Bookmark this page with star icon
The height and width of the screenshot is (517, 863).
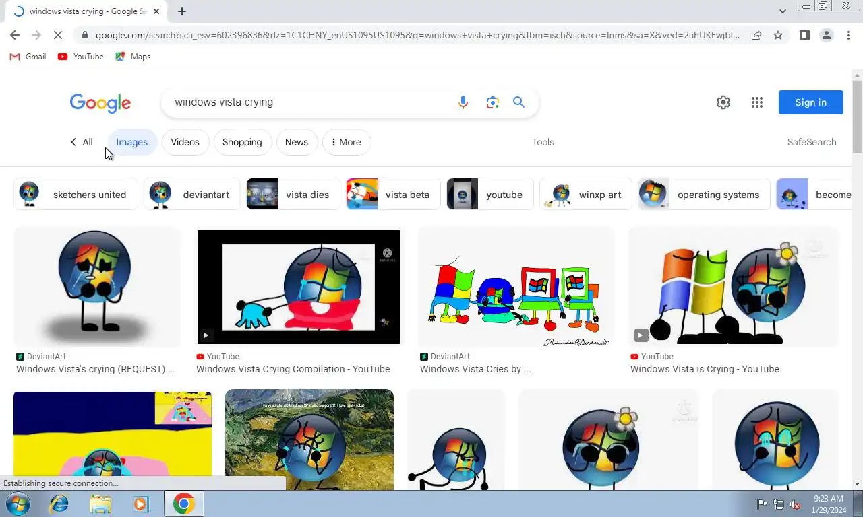tap(778, 35)
